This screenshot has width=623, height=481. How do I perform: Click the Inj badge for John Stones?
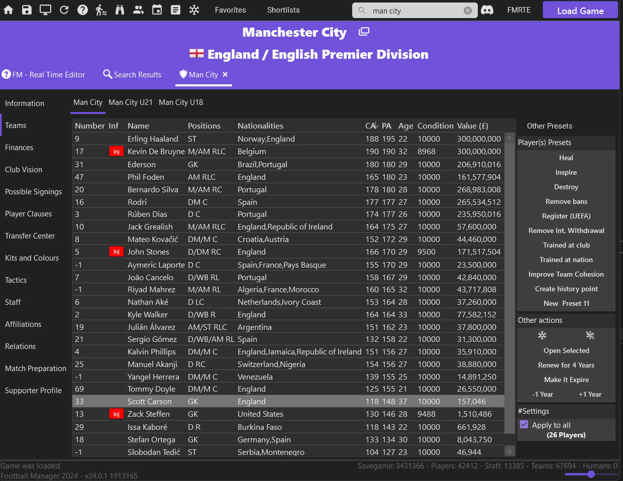116,252
